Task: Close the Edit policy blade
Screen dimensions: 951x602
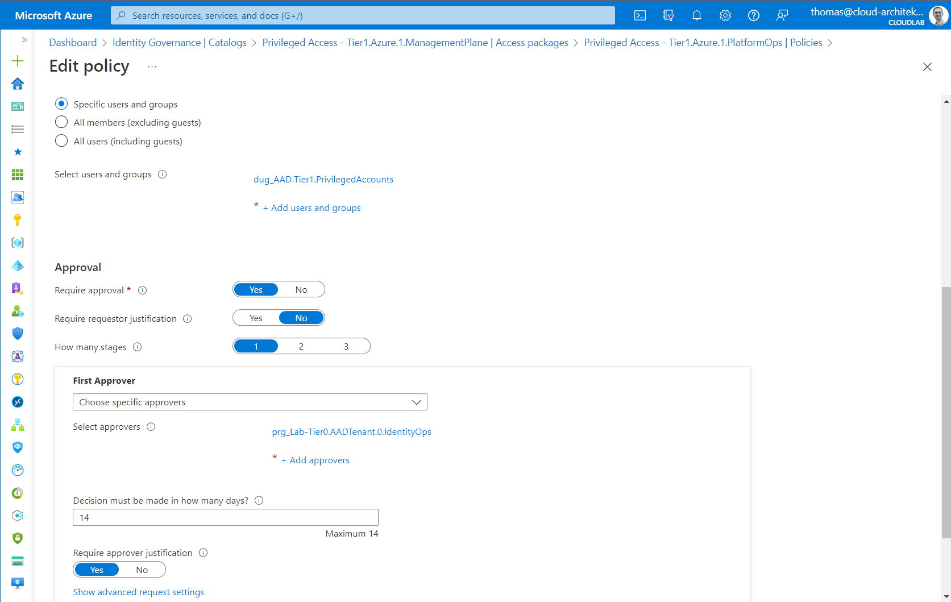Action: tap(927, 67)
